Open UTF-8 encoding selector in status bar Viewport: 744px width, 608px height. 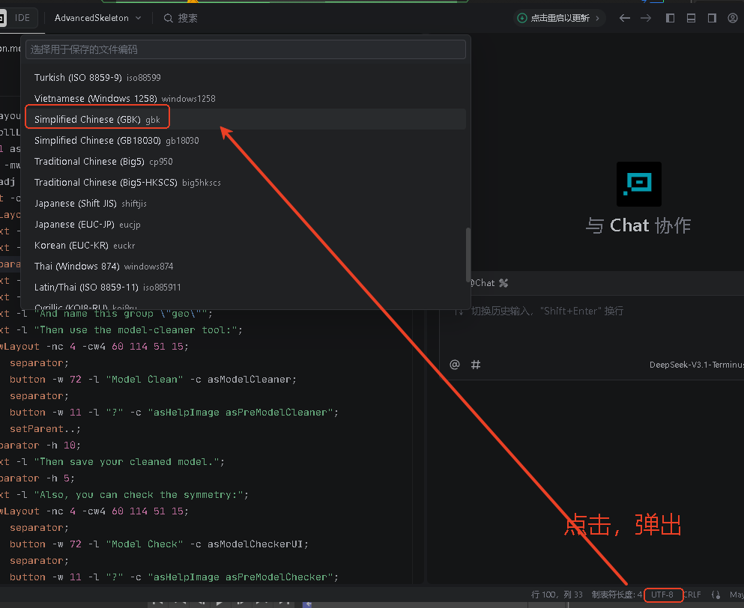click(x=662, y=595)
